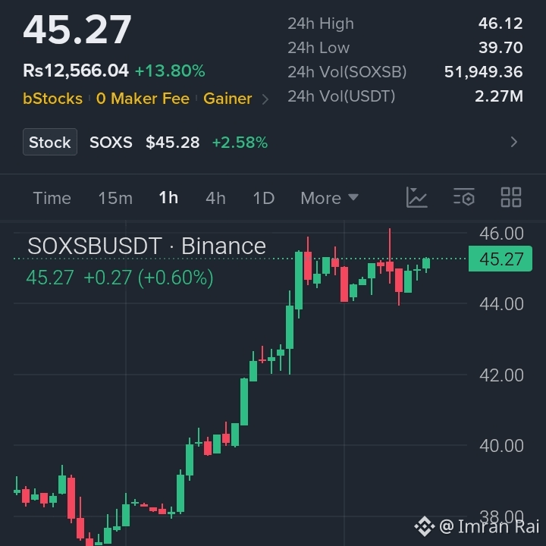Open SOXS stock details chevron
This screenshot has width=546, height=546.
coord(513,142)
